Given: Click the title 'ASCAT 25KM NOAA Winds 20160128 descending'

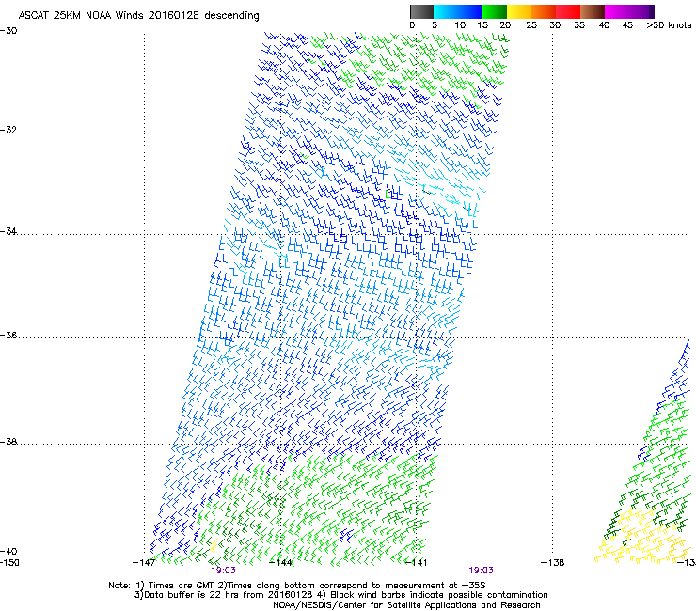Looking at the screenshot, I should pos(139,16).
